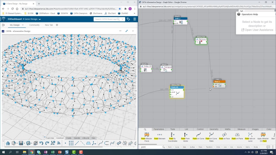The image size is (276, 155).
Task: Select the dashed line tool icon
Action: click(83, 143)
